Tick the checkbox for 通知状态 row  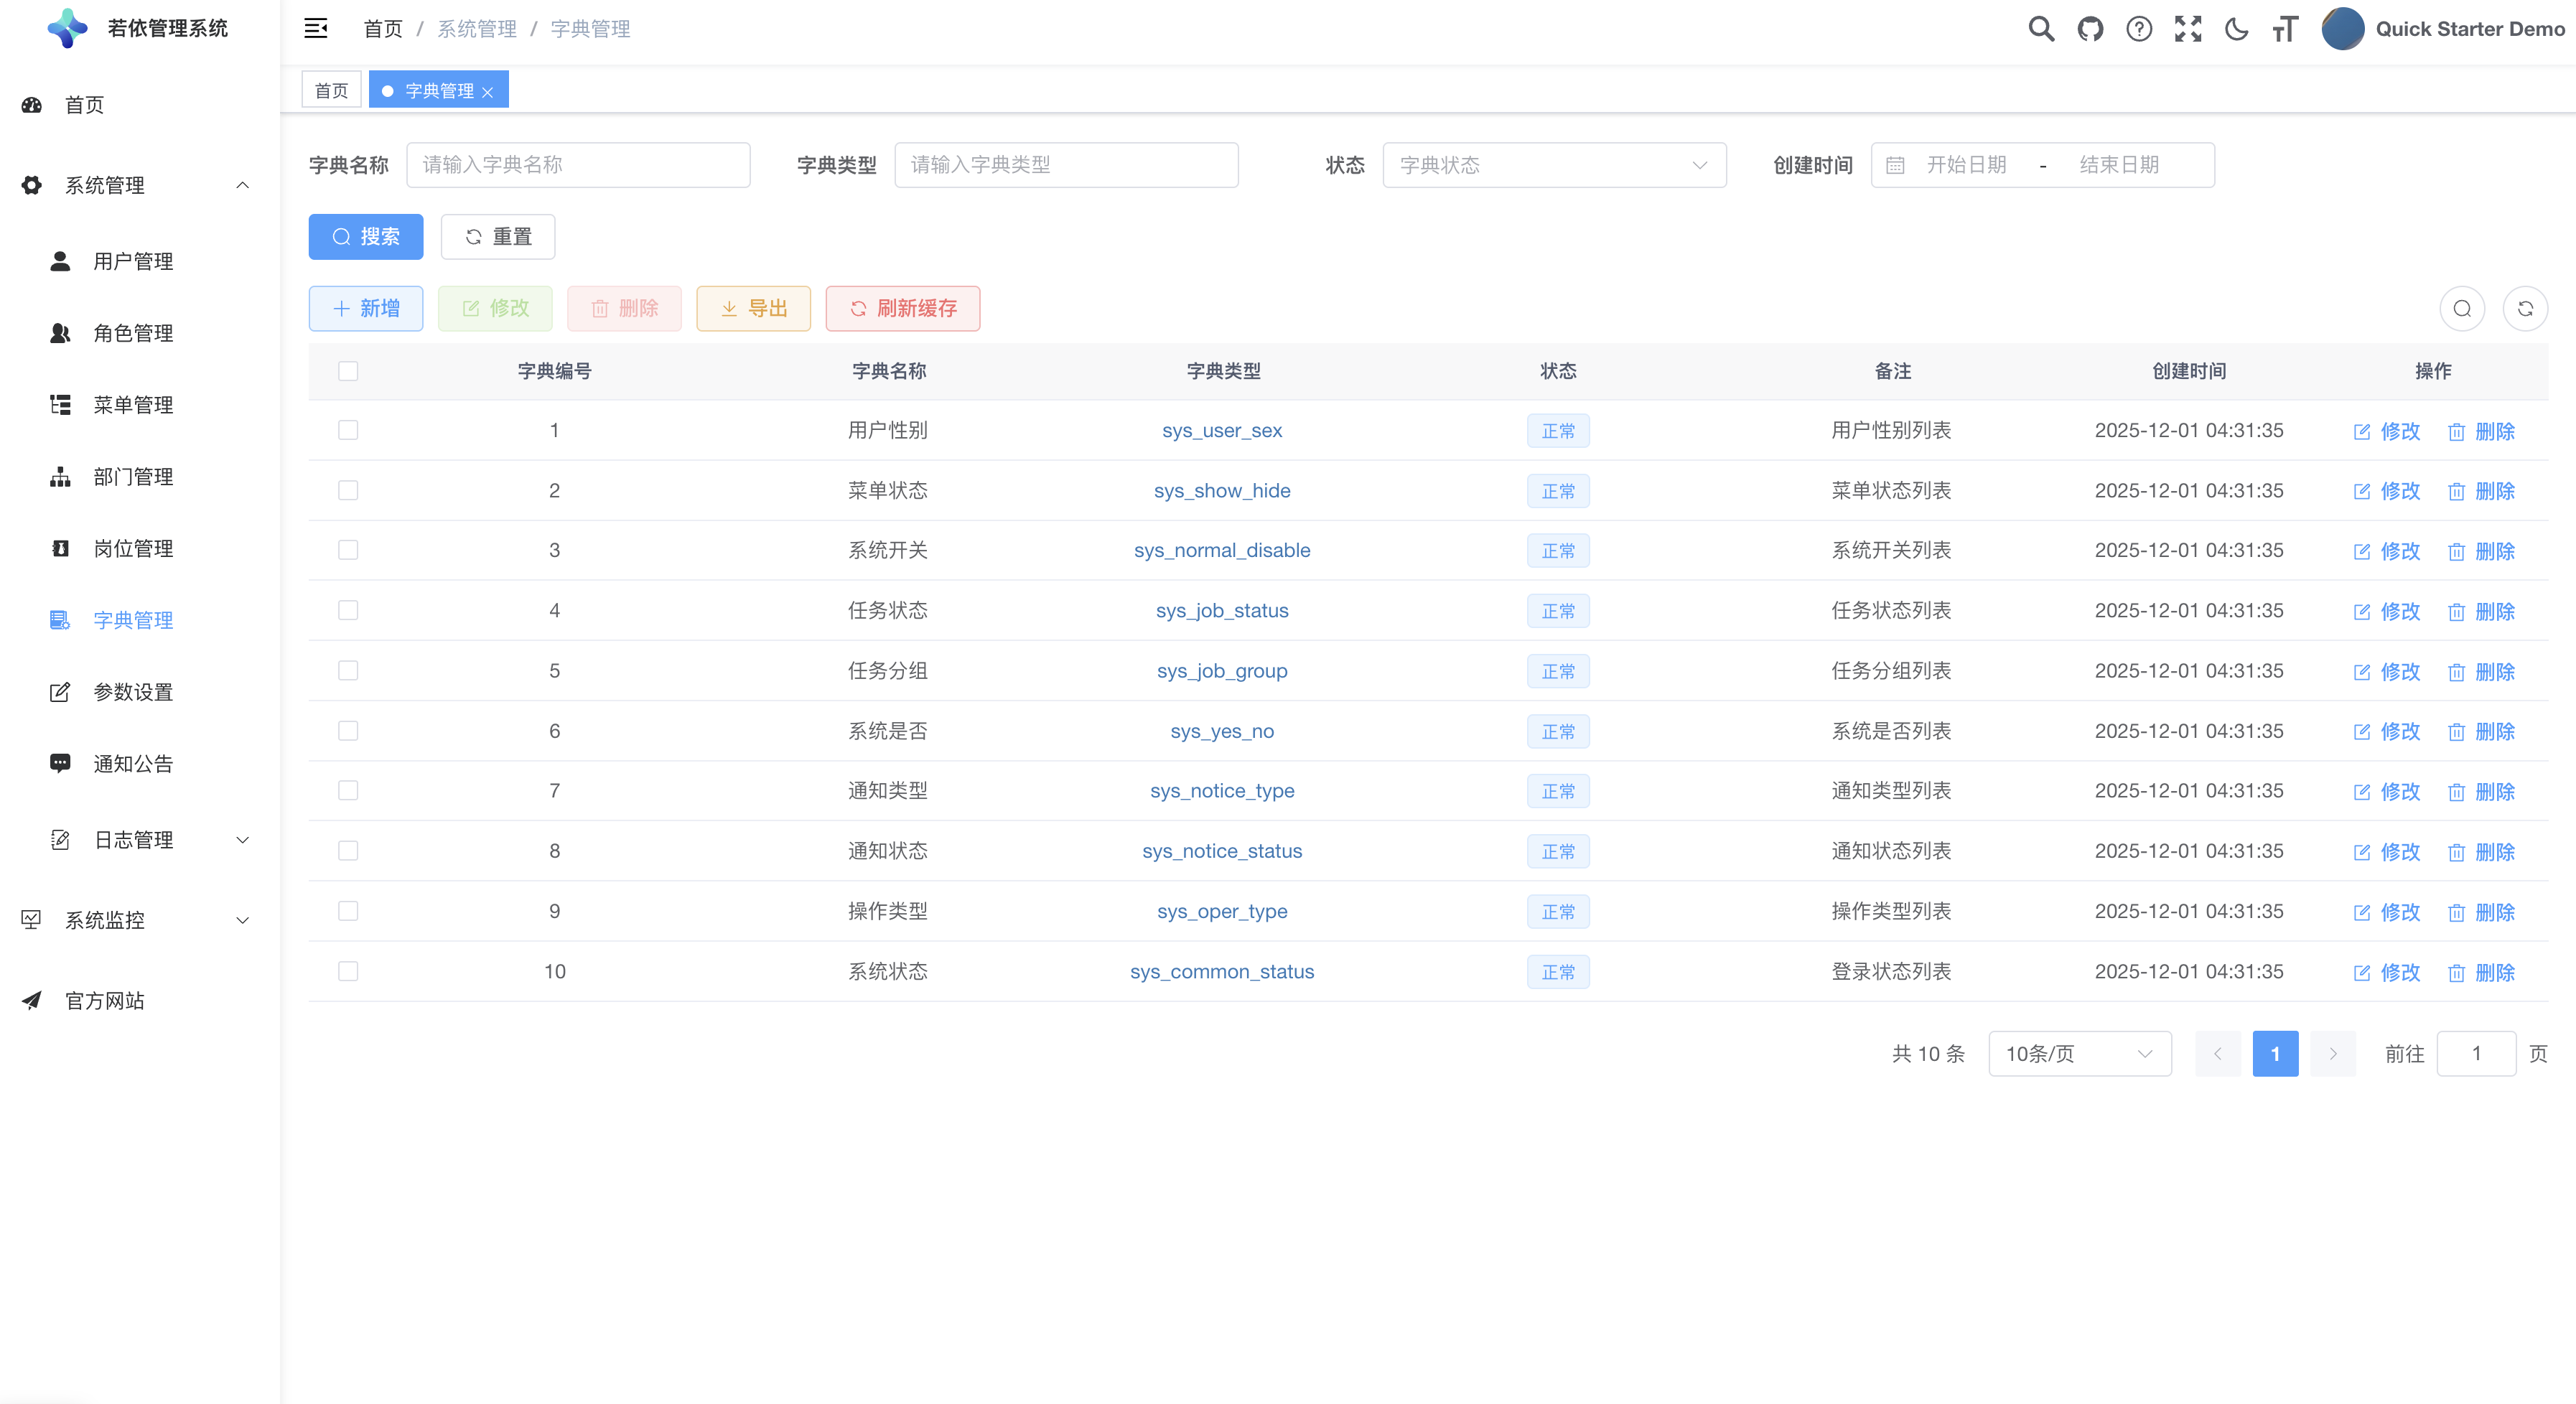point(348,850)
